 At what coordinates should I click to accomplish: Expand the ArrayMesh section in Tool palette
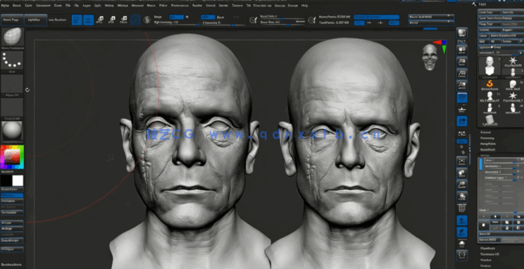pyautogui.click(x=488, y=144)
